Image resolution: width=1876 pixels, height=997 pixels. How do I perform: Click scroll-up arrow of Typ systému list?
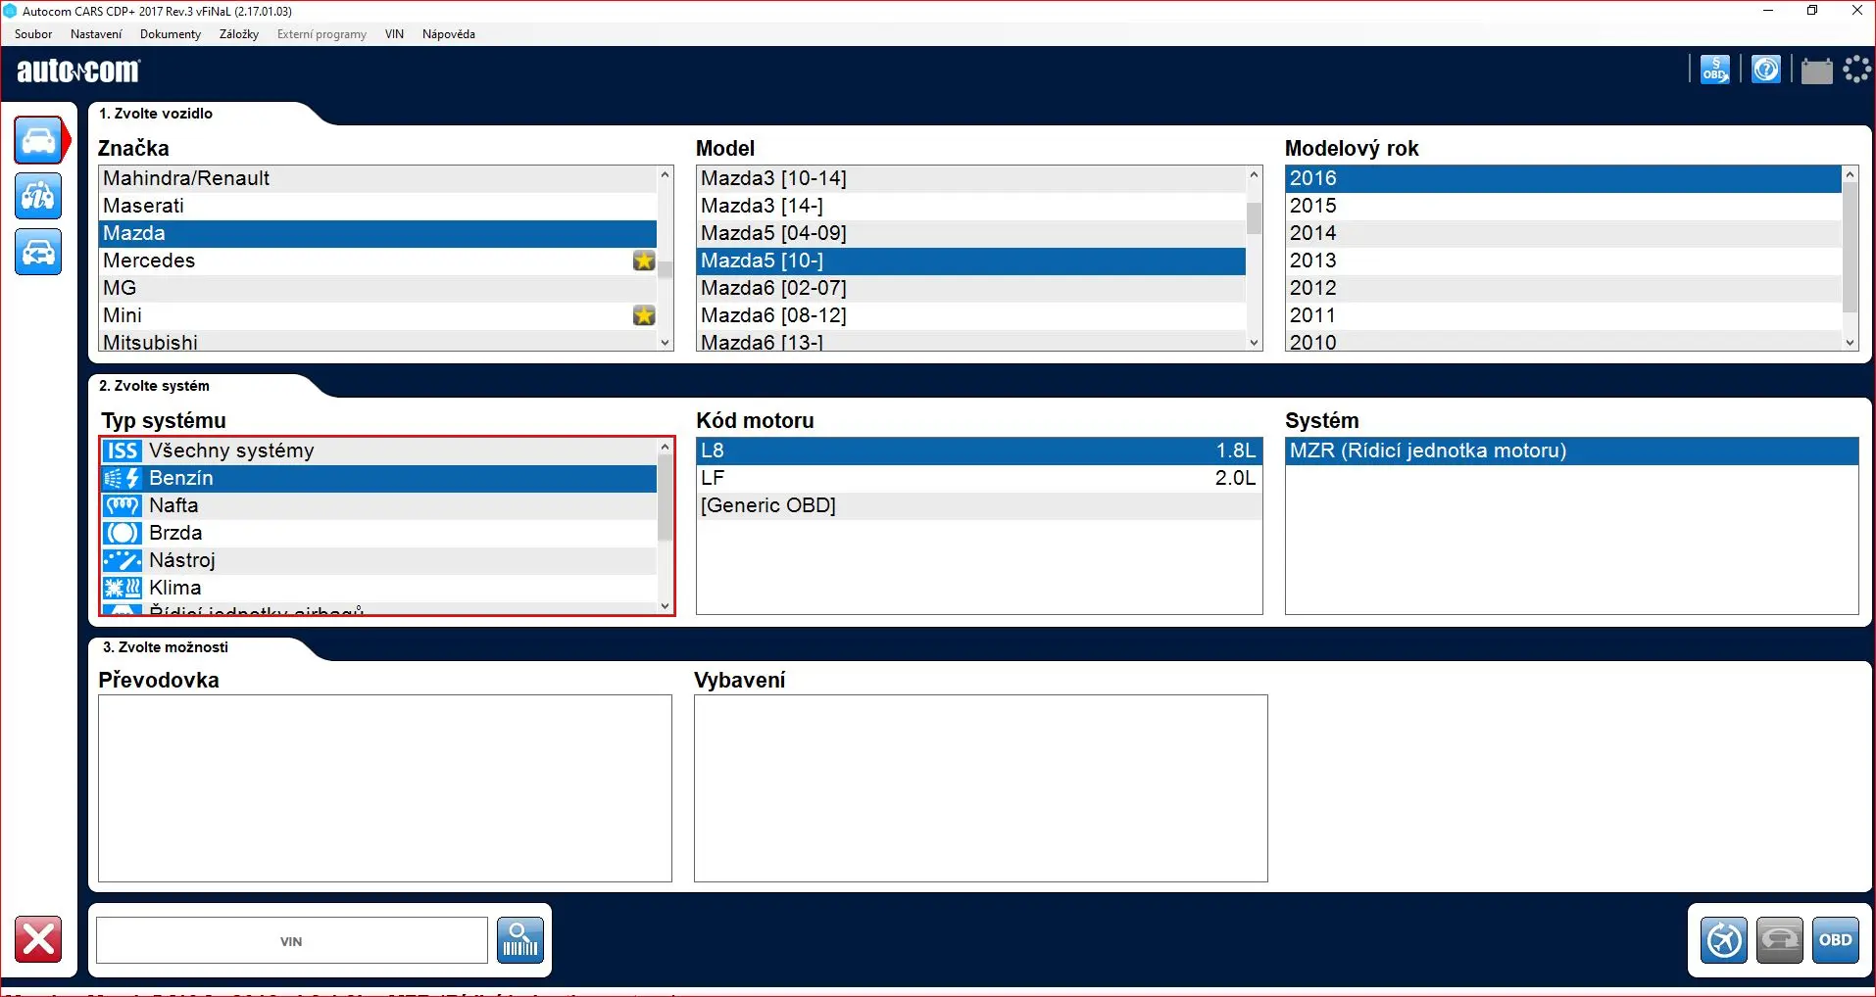[x=666, y=447]
